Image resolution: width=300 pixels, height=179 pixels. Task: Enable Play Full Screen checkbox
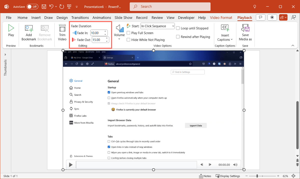128,33
